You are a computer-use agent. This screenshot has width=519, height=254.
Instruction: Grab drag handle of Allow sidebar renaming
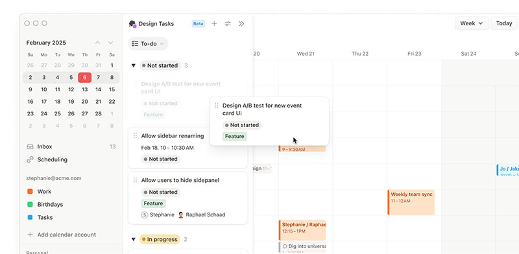click(x=135, y=135)
